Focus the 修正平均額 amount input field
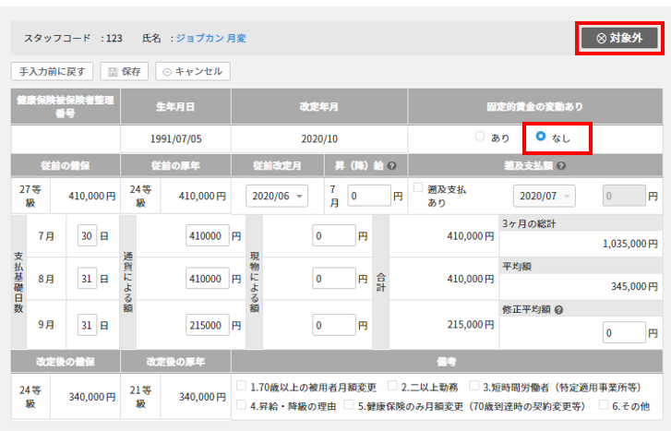Viewport: 671px width, 431px height. click(x=622, y=332)
